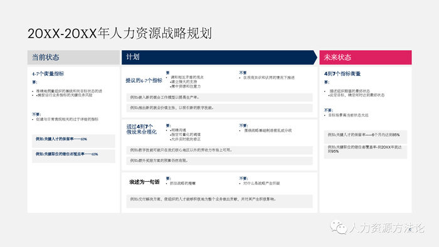Click bullet '围绕战略基础制造混乱或分歧'
This screenshot has width=439, height=247.
[x=268, y=130]
